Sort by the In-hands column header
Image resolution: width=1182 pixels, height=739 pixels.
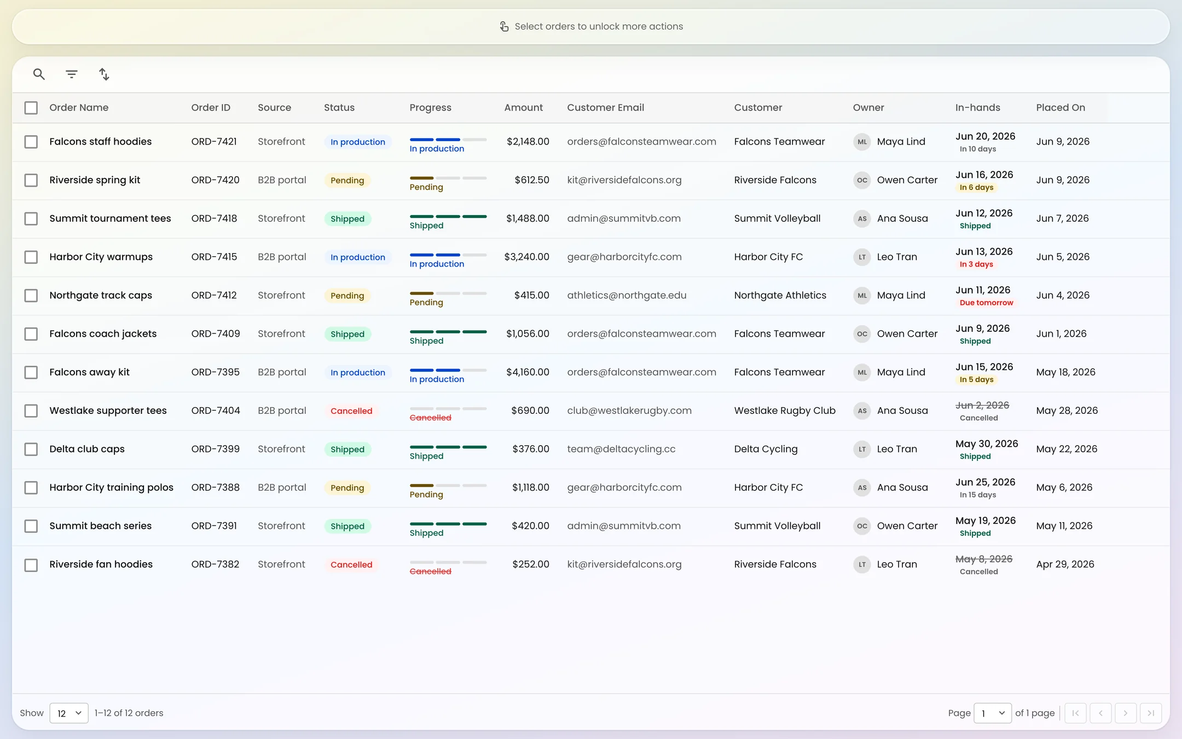coord(977,108)
